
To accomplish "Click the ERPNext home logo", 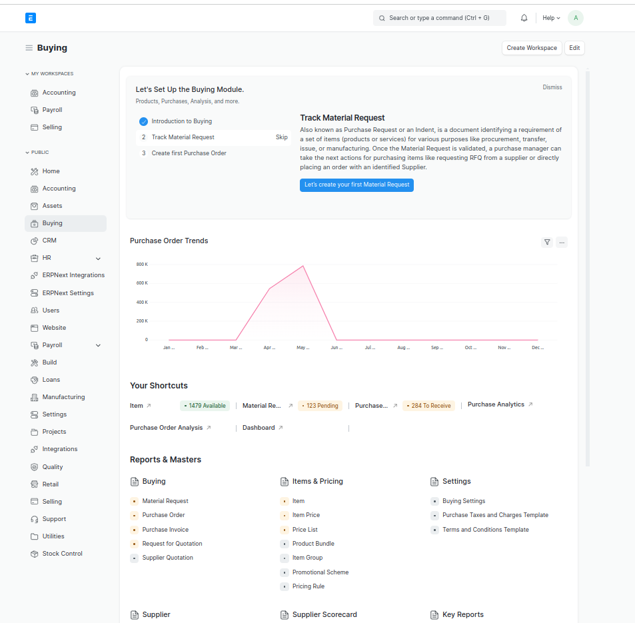I will [x=30, y=18].
